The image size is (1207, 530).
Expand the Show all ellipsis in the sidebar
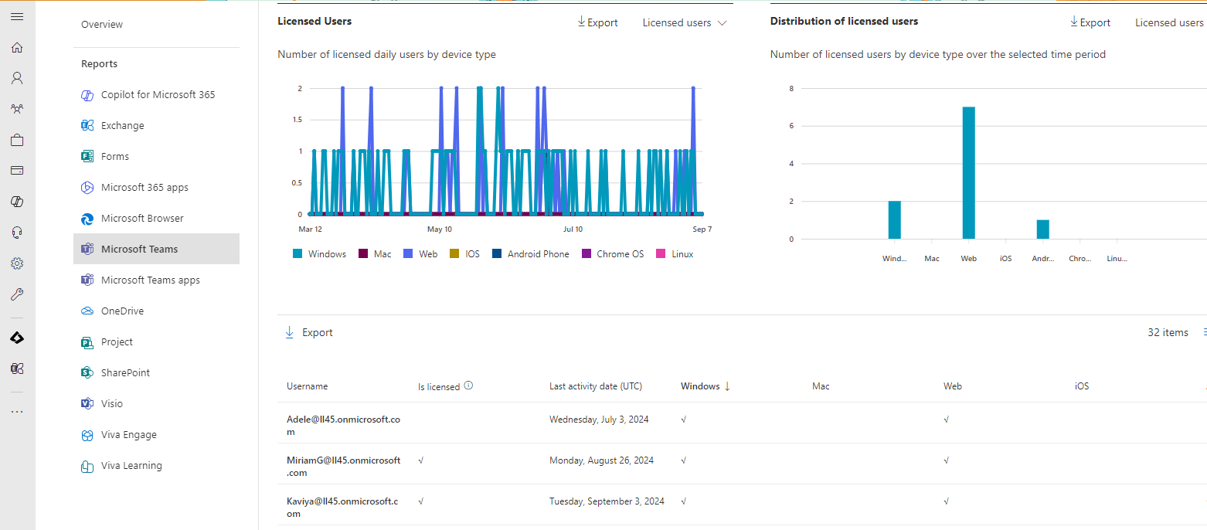tap(17, 410)
